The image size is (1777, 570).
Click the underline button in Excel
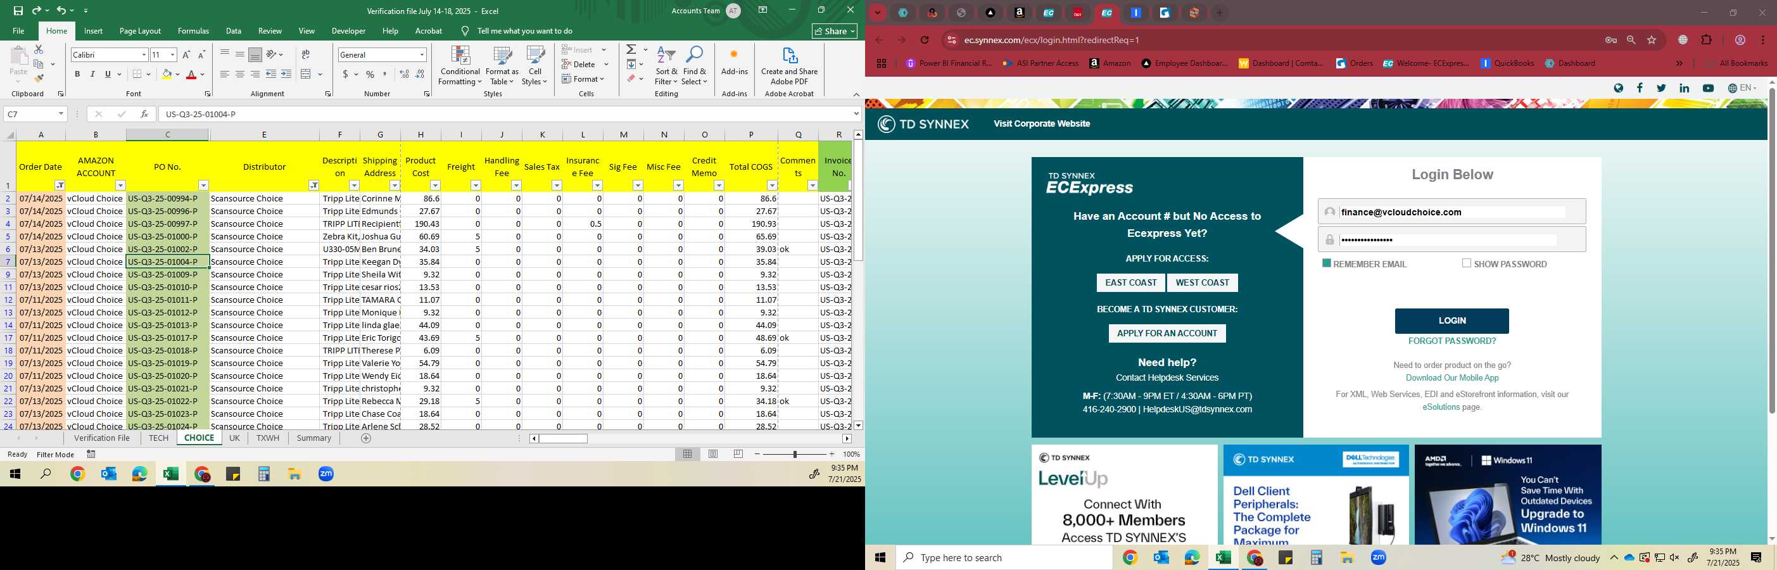pos(108,74)
